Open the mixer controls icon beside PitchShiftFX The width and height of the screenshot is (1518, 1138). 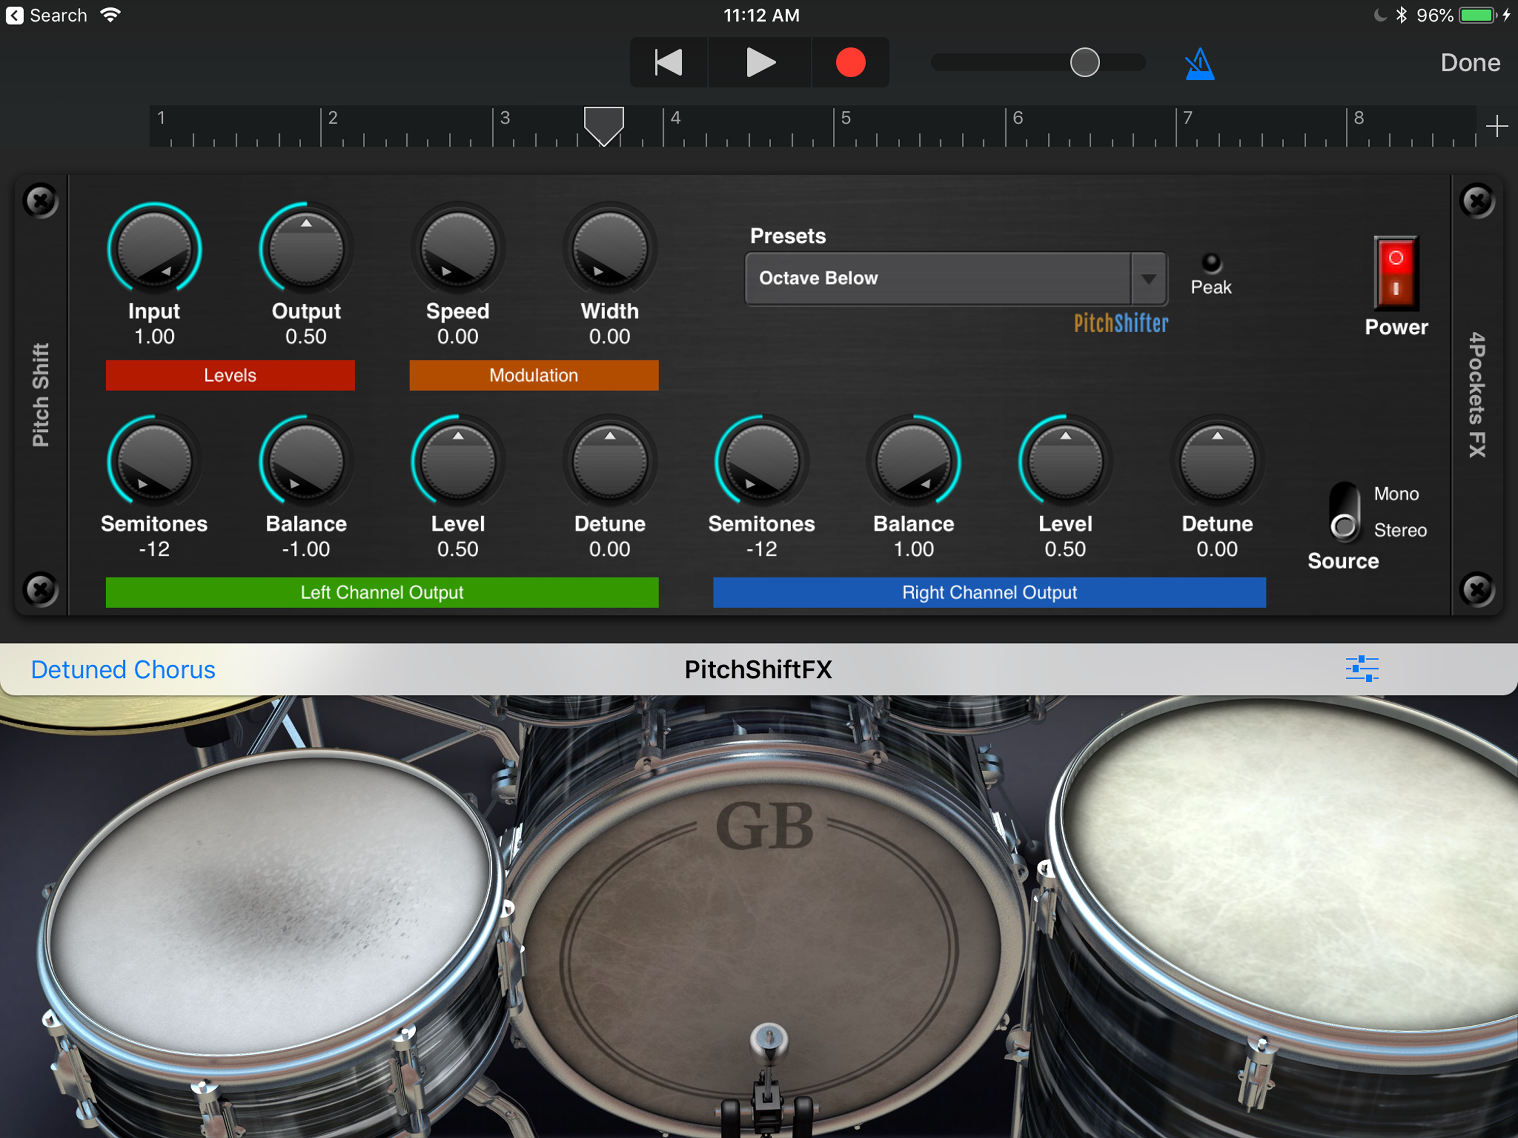(1361, 668)
